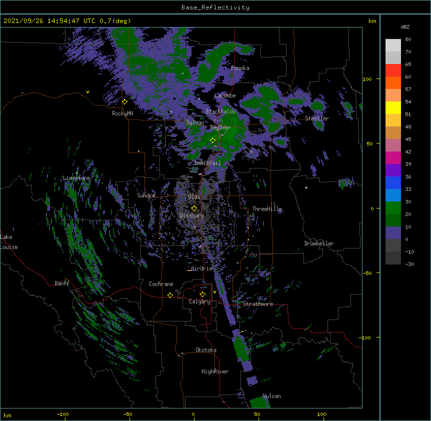This screenshot has width=431, height=421.
Task: Select the Sundre town label
Action: pyautogui.click(x=146, y=195)
